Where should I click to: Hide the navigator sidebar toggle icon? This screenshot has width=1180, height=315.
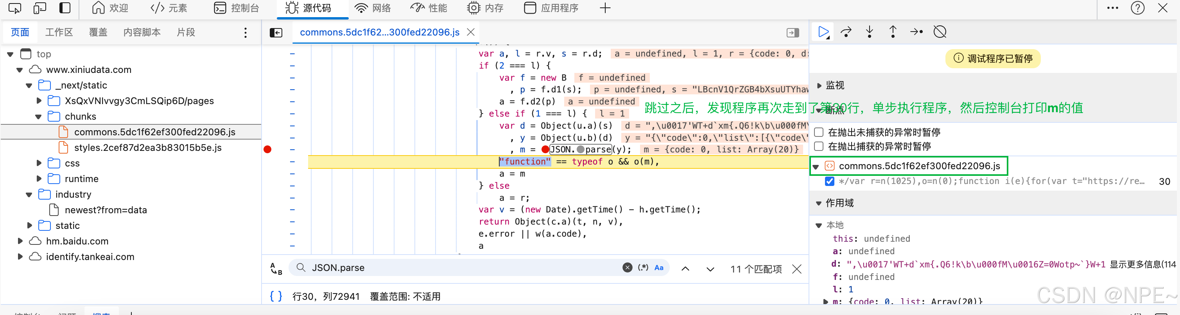[276, 33]
